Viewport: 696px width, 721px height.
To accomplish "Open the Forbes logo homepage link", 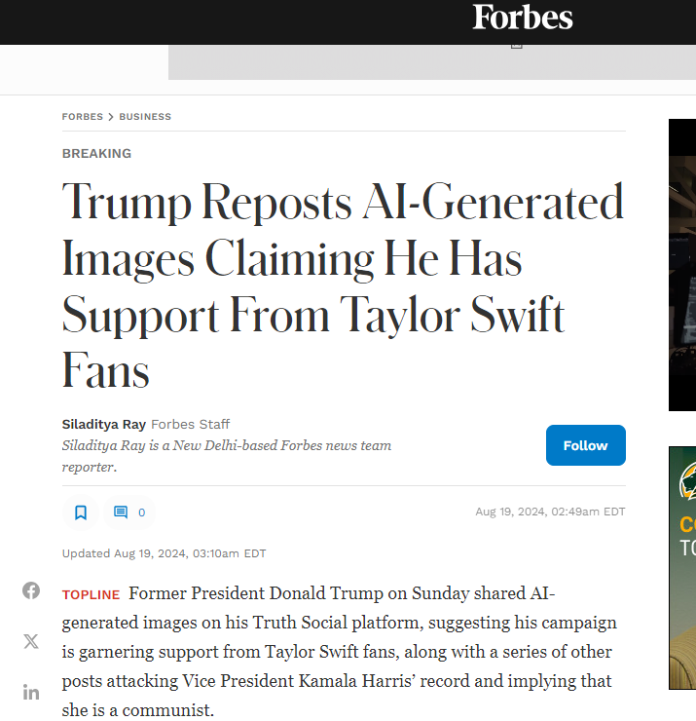I will 523,18.
